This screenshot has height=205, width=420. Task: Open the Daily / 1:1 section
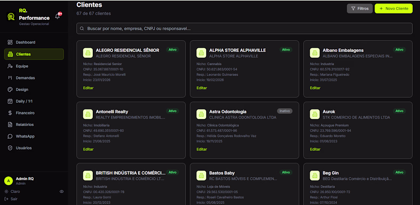[x=24, y=101]
